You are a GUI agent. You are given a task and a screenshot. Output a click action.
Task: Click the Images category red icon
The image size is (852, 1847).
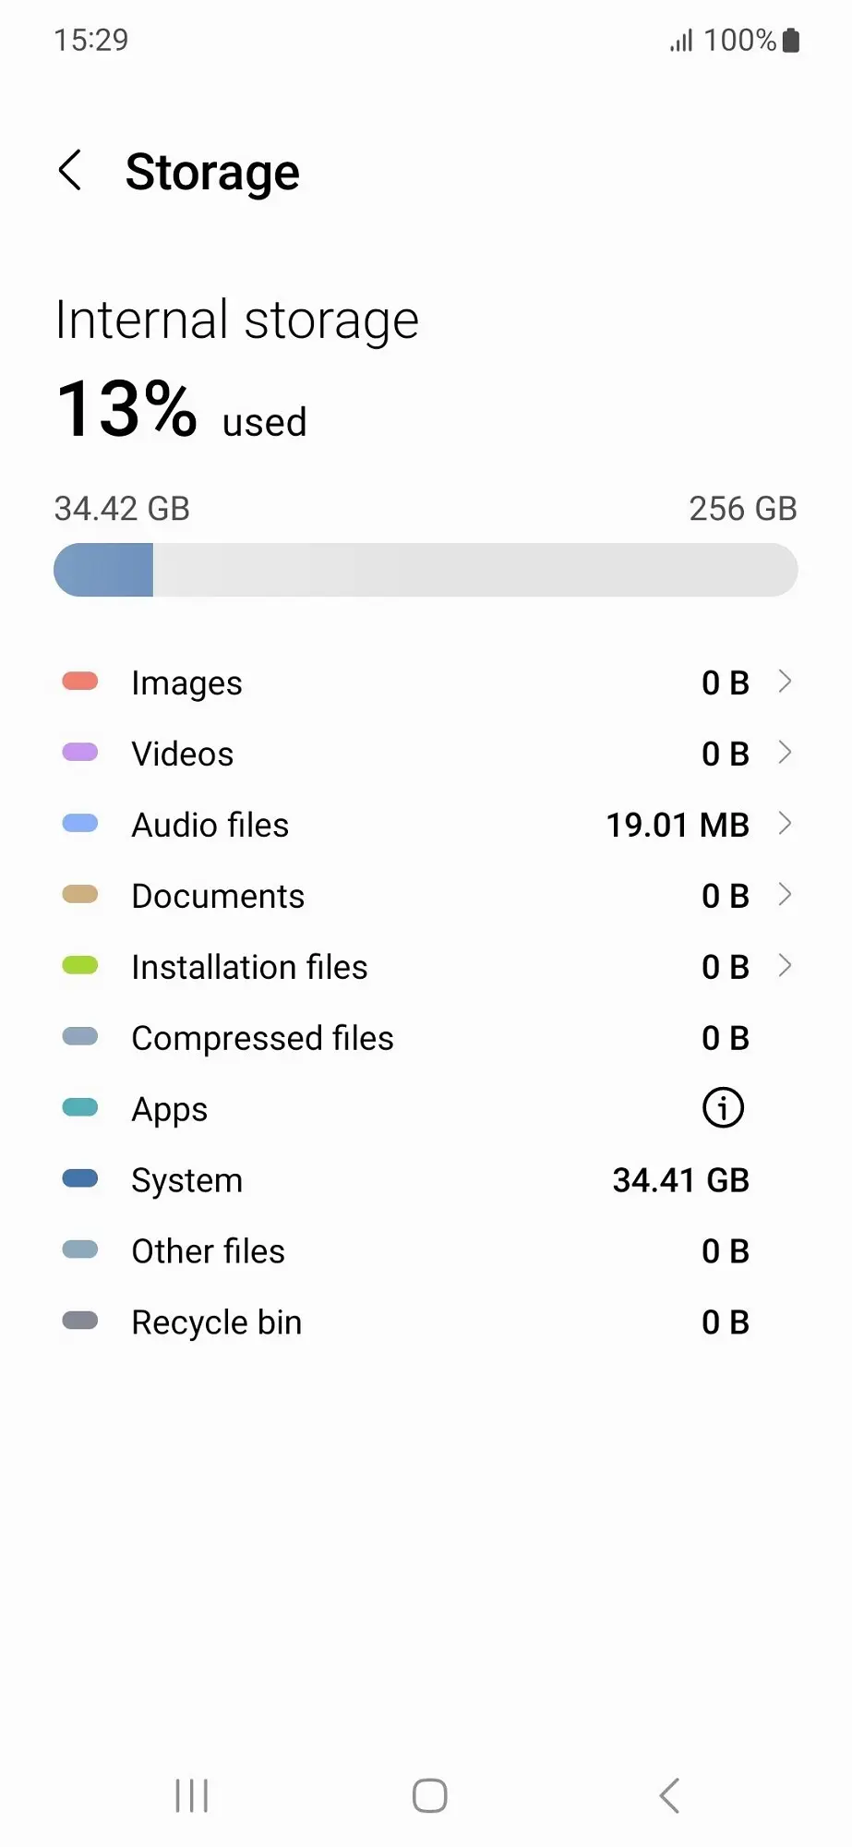[79, 682]
